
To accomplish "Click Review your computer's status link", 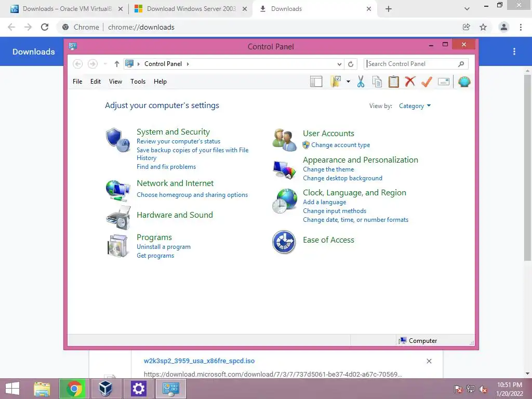I will 179,141.
